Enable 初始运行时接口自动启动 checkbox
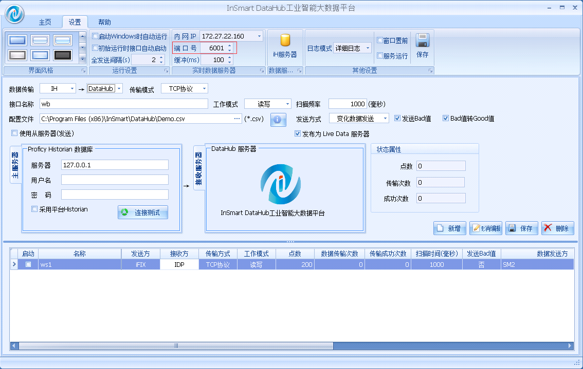This screenshot has width=583, height=369. click(95, 48)
